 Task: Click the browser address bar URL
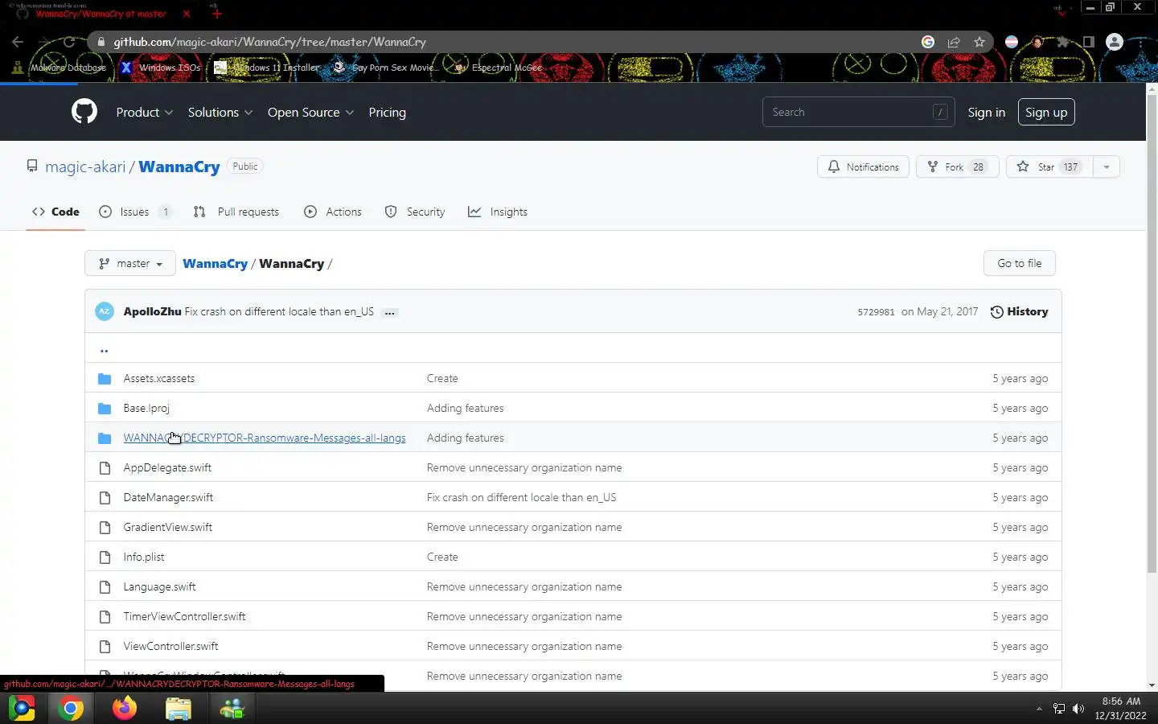pos(269,42)
